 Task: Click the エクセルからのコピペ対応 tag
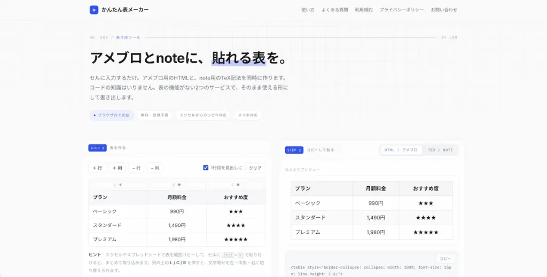[x=203, y=115]
